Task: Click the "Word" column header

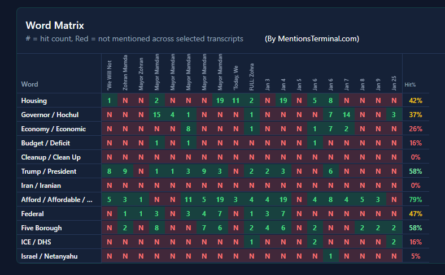Action: tap(29, 84)
